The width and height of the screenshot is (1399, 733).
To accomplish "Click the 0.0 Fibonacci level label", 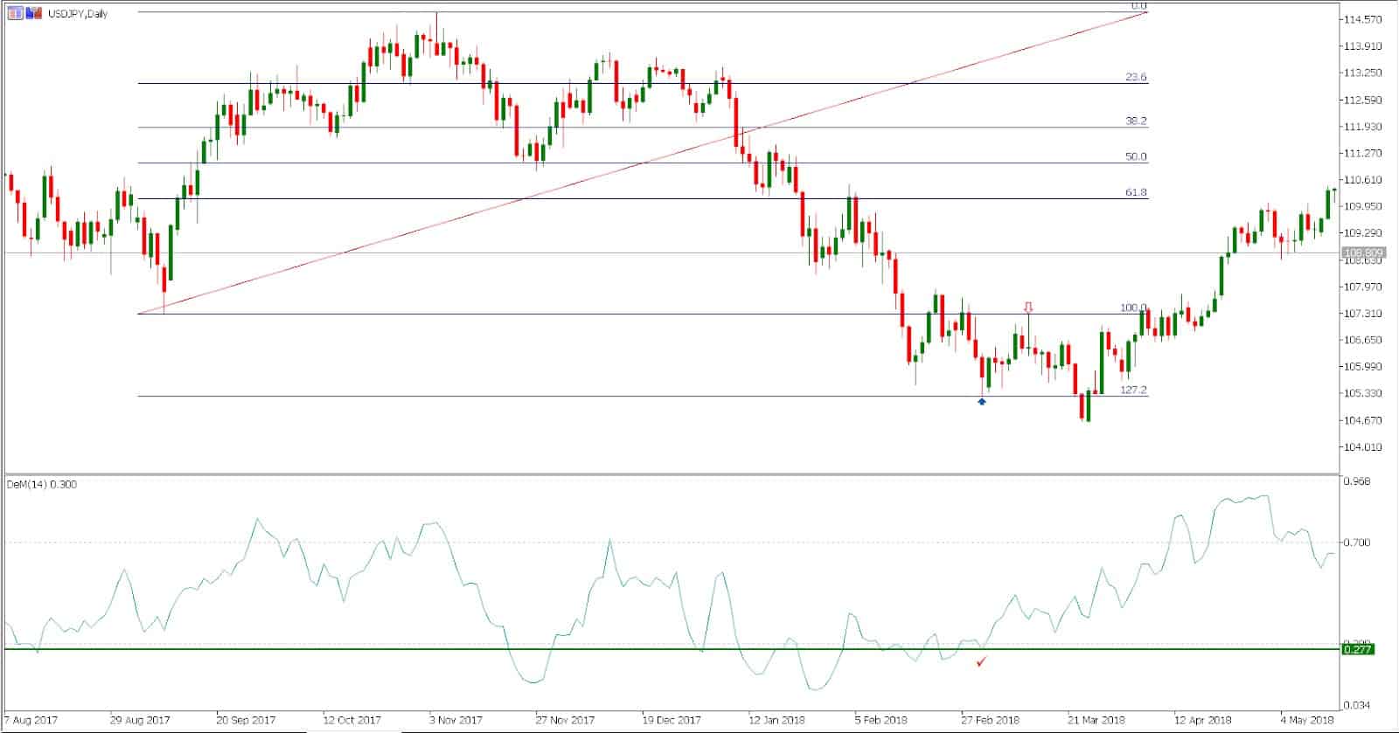I will click(1138, 6).
